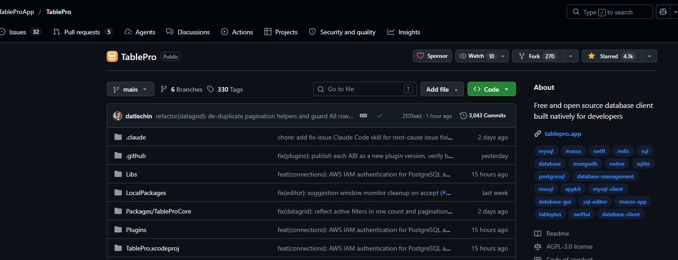The width and height of the screenshot is (678, 260).
Task: Select the mysql topic tag
Action: (x=546, y=151)
